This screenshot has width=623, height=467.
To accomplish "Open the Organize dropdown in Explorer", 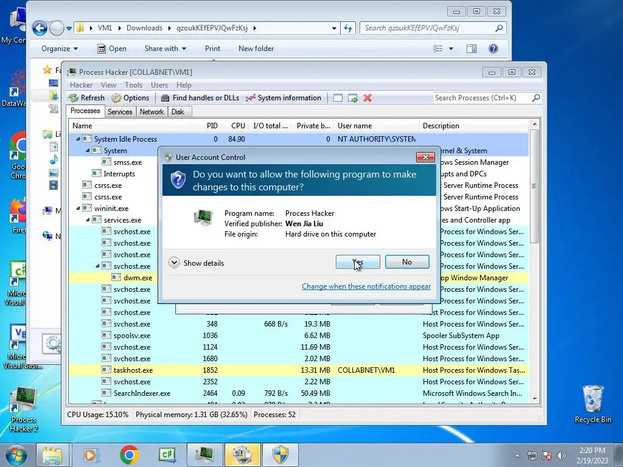I will click(60, 49).
